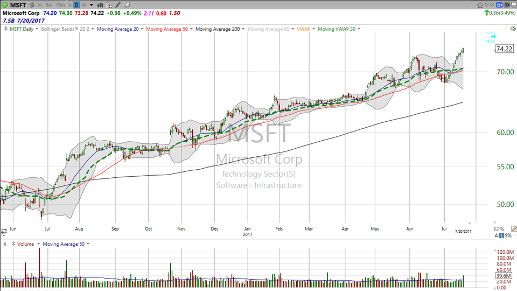Click the move handle beside Volume
Screen dimensions: 517x291
tap(13, 244)
